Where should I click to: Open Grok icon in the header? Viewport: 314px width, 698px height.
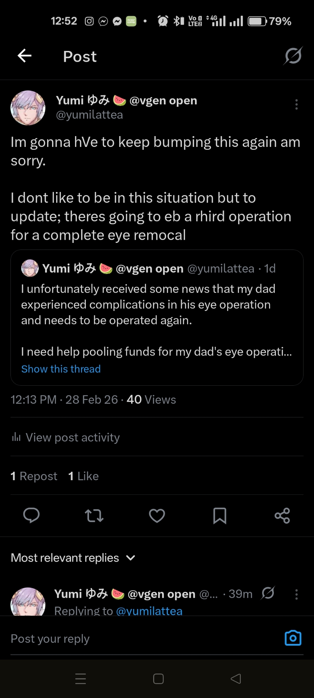pos(293,56)
